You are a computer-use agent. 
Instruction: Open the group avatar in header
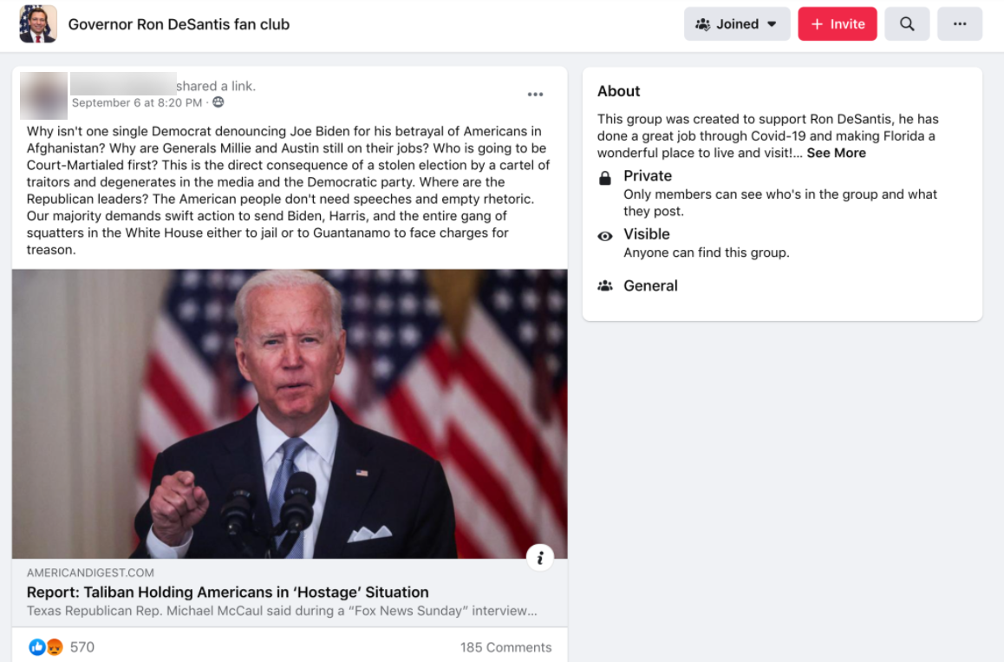(38, 24)
